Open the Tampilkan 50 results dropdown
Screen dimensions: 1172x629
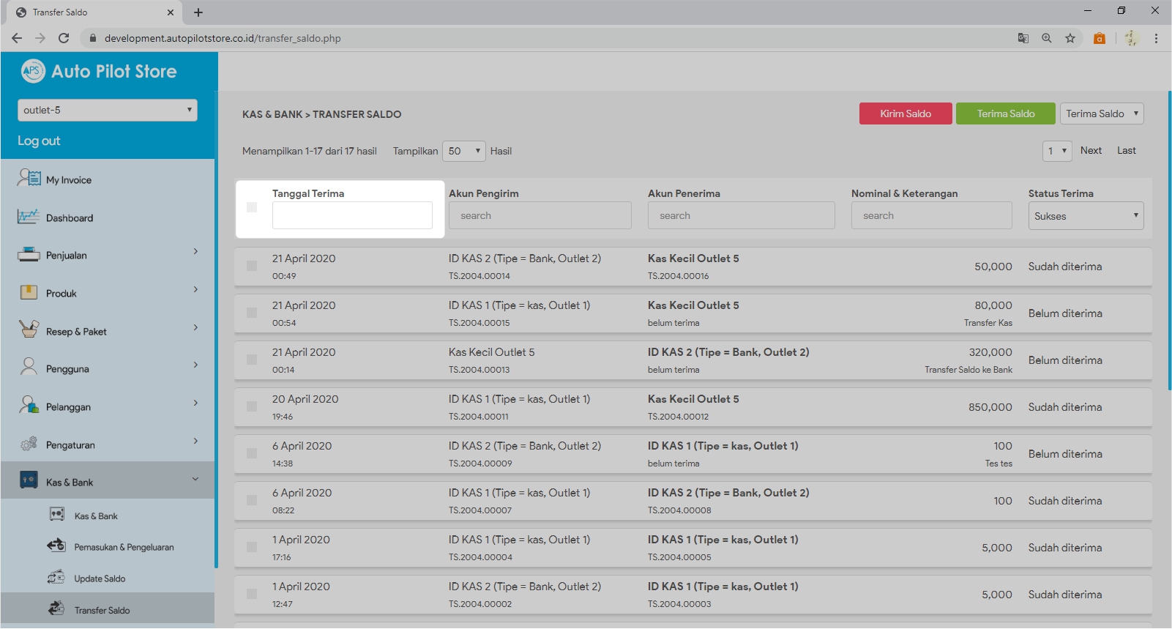point(464,151)
